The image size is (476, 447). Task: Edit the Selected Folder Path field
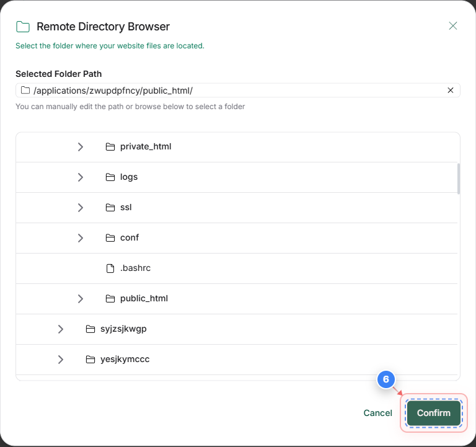pos(238,90)
